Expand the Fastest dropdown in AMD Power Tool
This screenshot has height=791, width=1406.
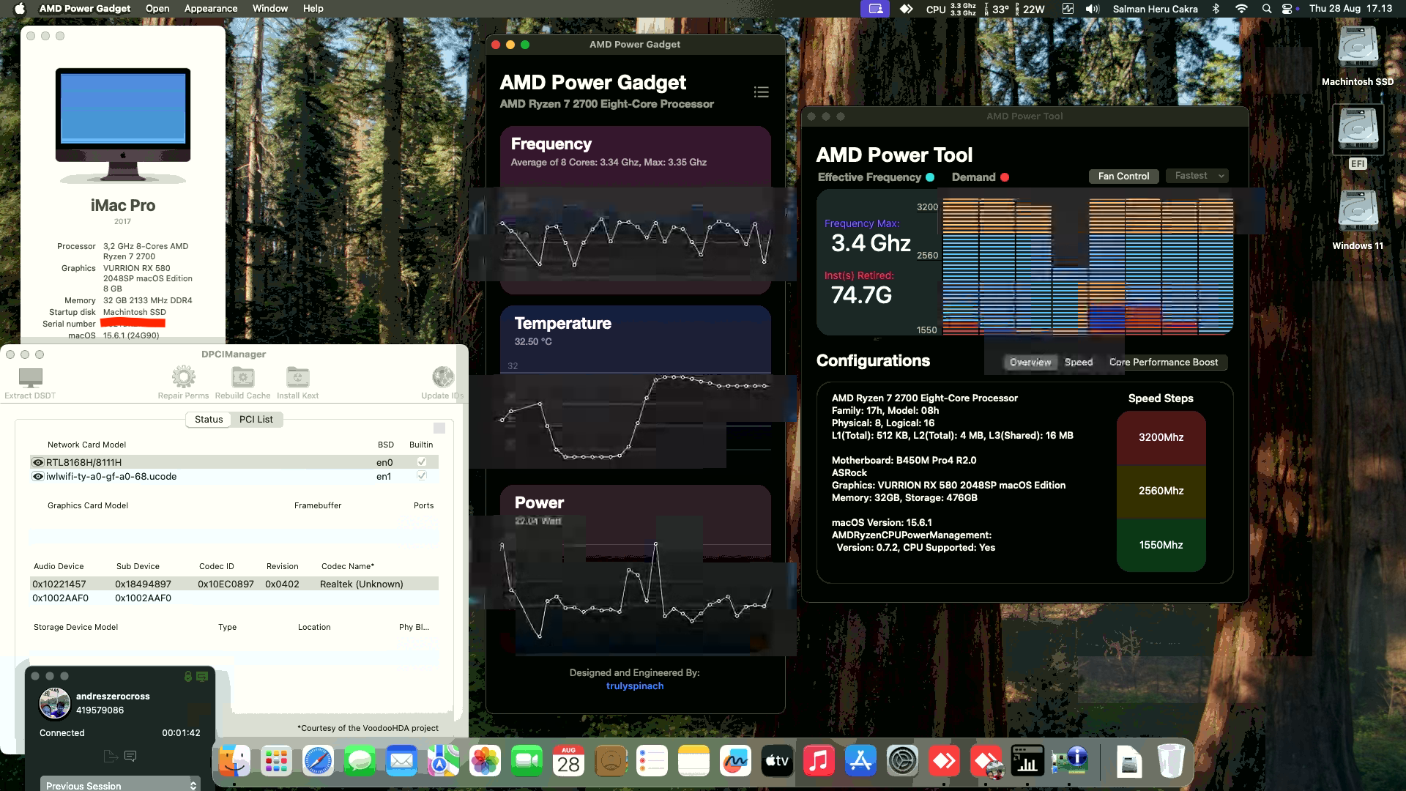[1197, 176]
